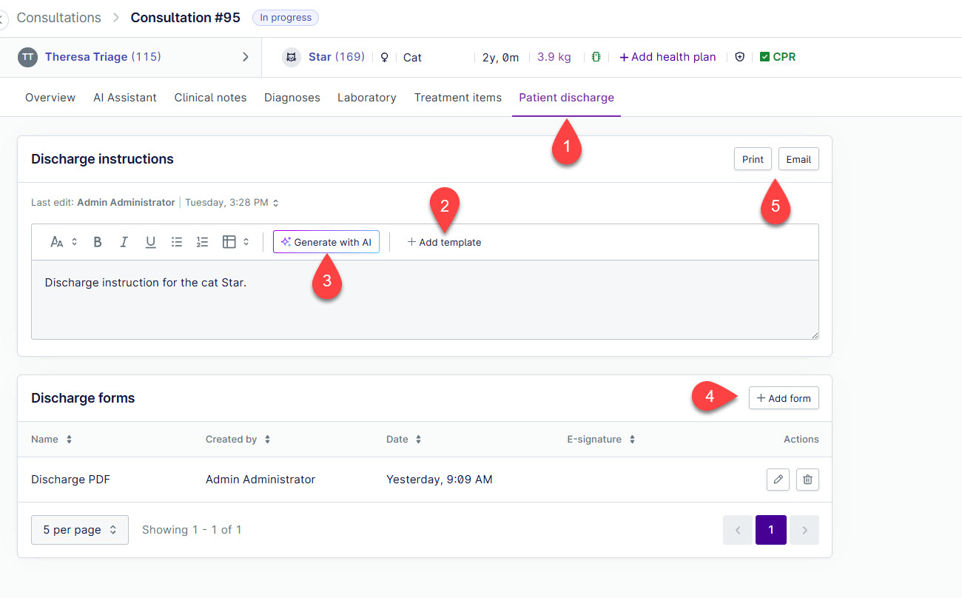Open the font size text style tool
962x598 pixels.
click(x=57, y=242)
